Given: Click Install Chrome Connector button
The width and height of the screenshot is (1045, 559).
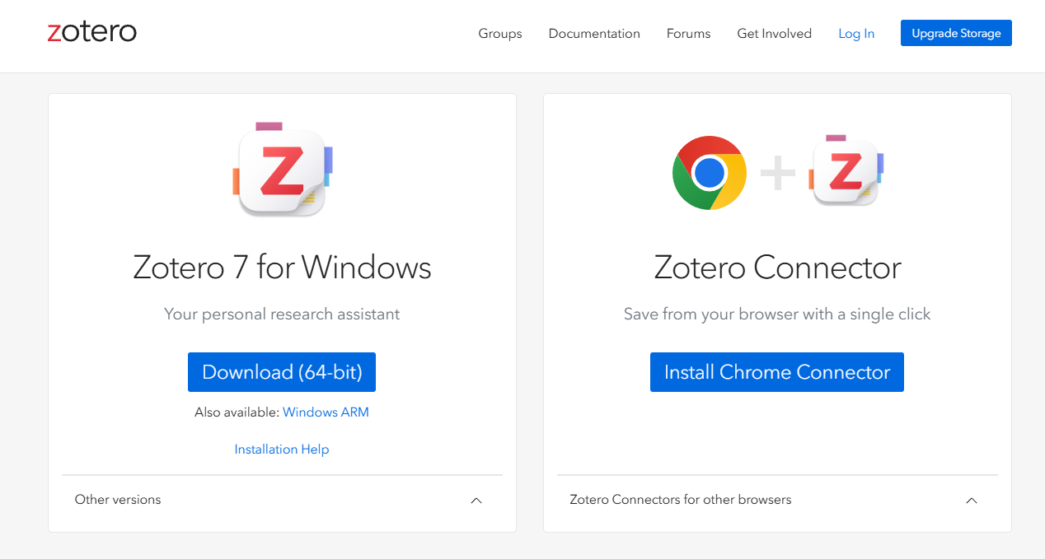Looking at the screenshot, I should click(x=777, y=372).
